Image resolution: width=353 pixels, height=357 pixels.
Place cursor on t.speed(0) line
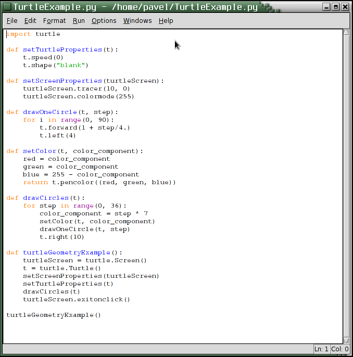coord(43,57)
